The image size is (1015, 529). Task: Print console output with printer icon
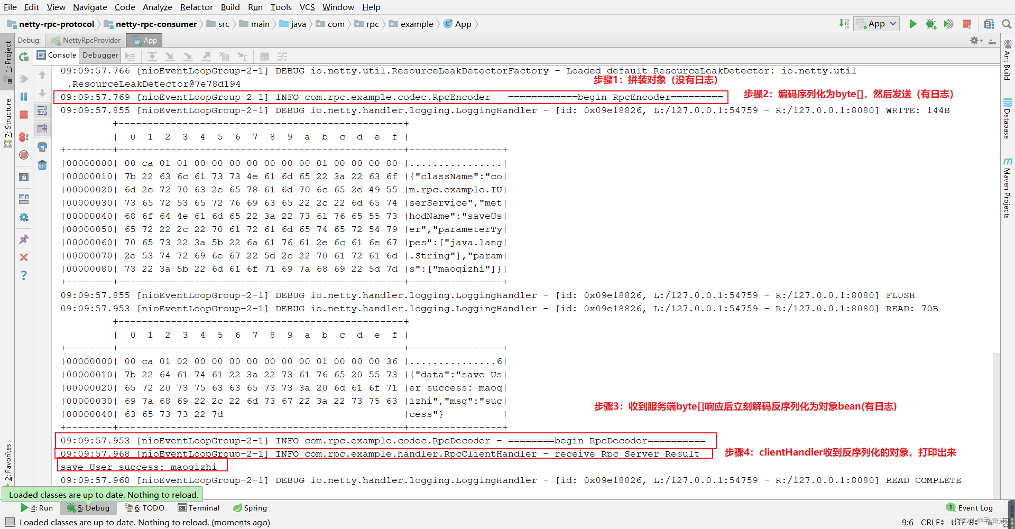42,147
